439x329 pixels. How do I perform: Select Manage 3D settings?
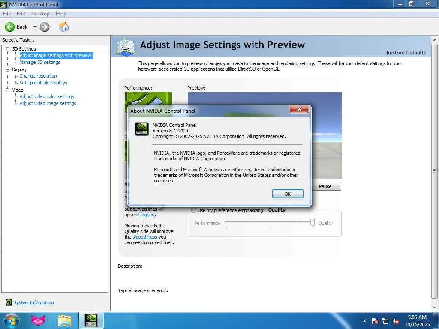[40, 62]
